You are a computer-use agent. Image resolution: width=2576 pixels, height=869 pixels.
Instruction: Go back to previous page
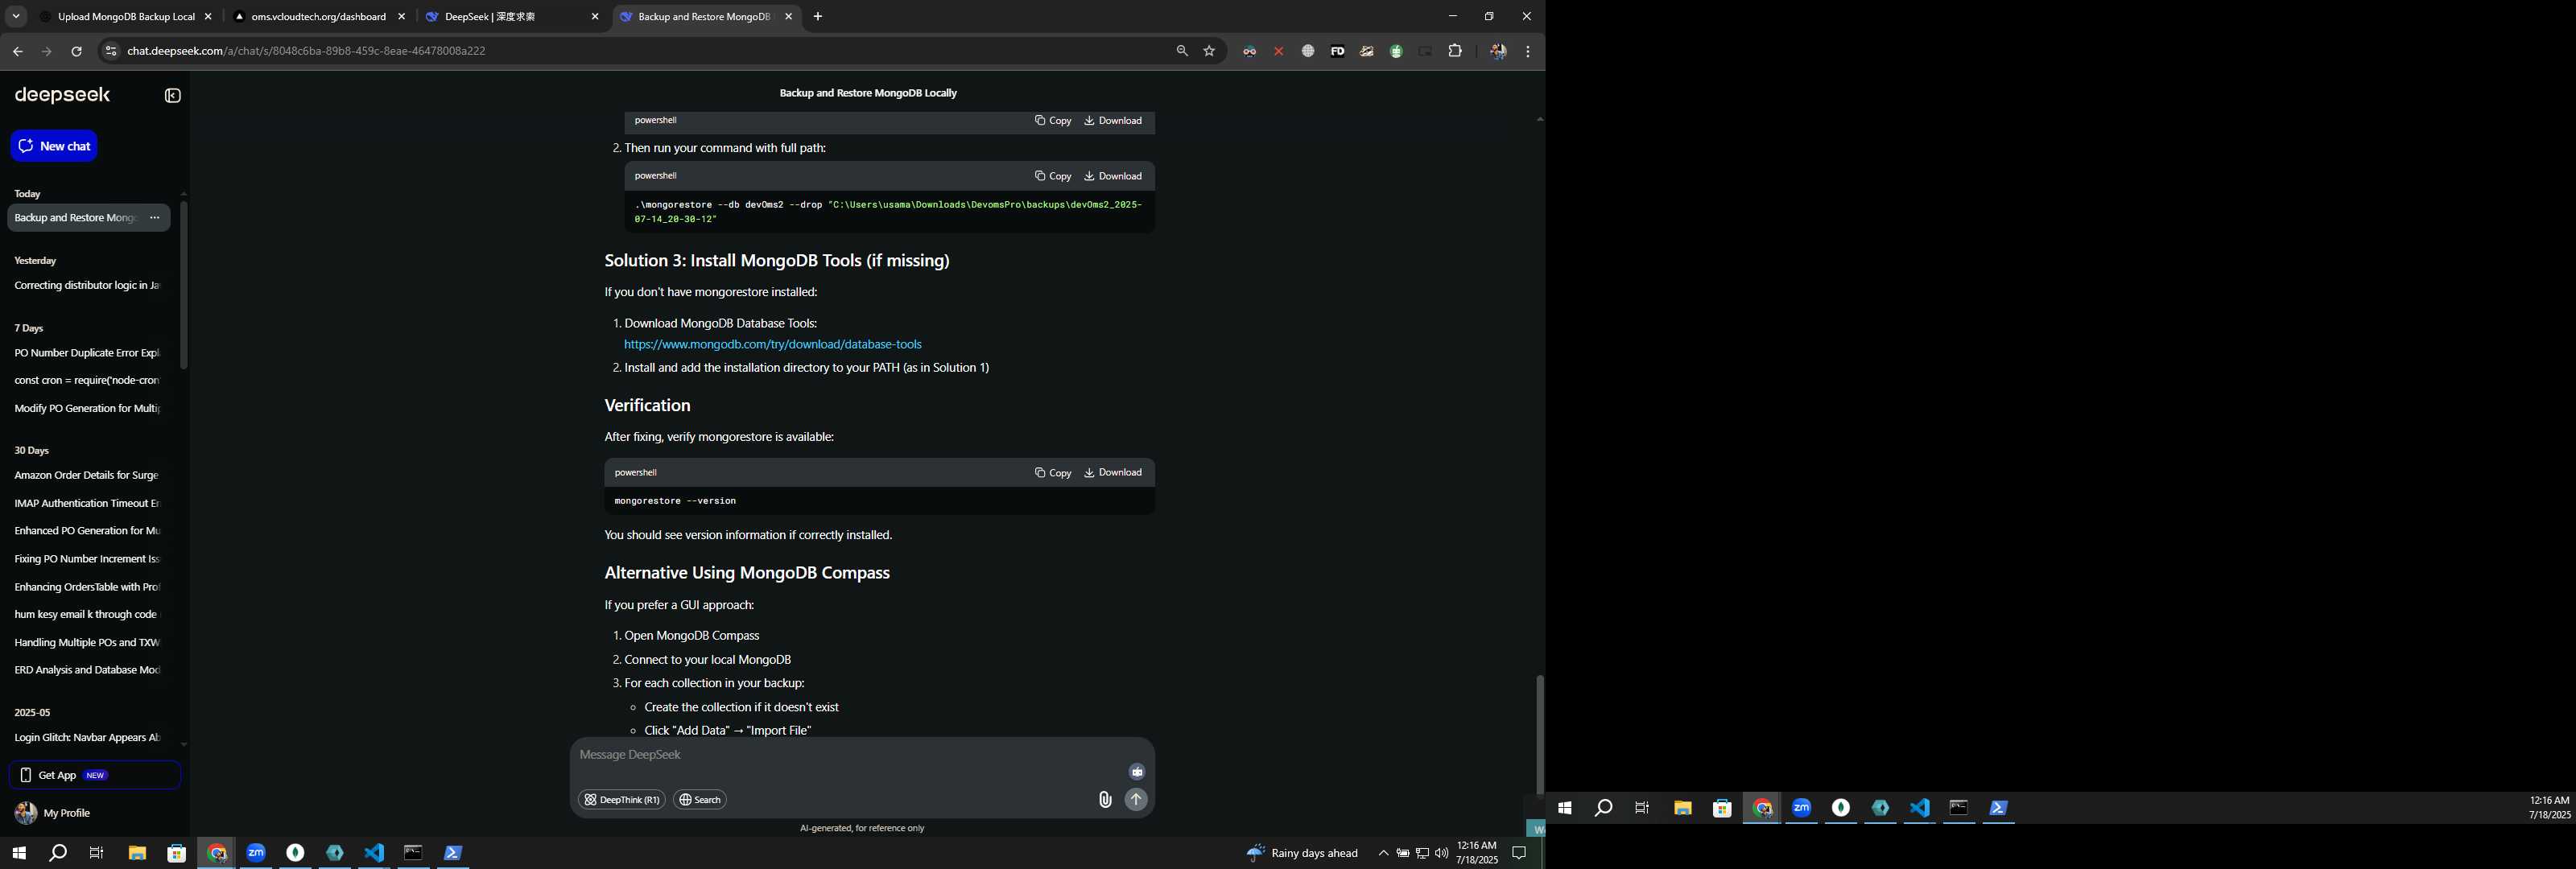[x=18, y=51]
